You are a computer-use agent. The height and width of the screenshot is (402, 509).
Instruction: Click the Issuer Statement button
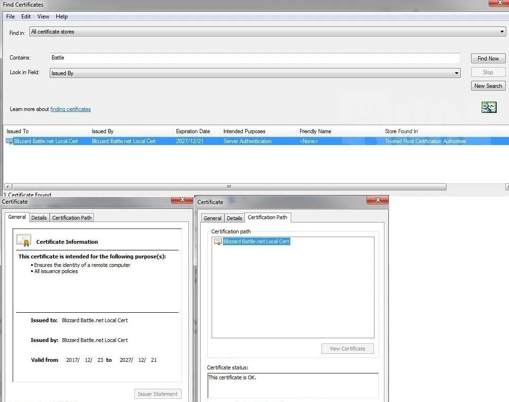[158, 394]
